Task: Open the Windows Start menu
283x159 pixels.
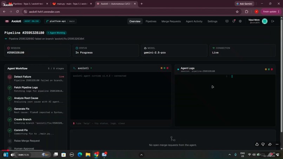Action: coord(6,155)
